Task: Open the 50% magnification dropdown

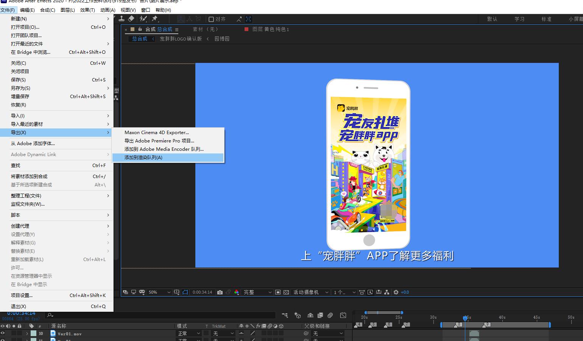Action: tap(159, 292)
